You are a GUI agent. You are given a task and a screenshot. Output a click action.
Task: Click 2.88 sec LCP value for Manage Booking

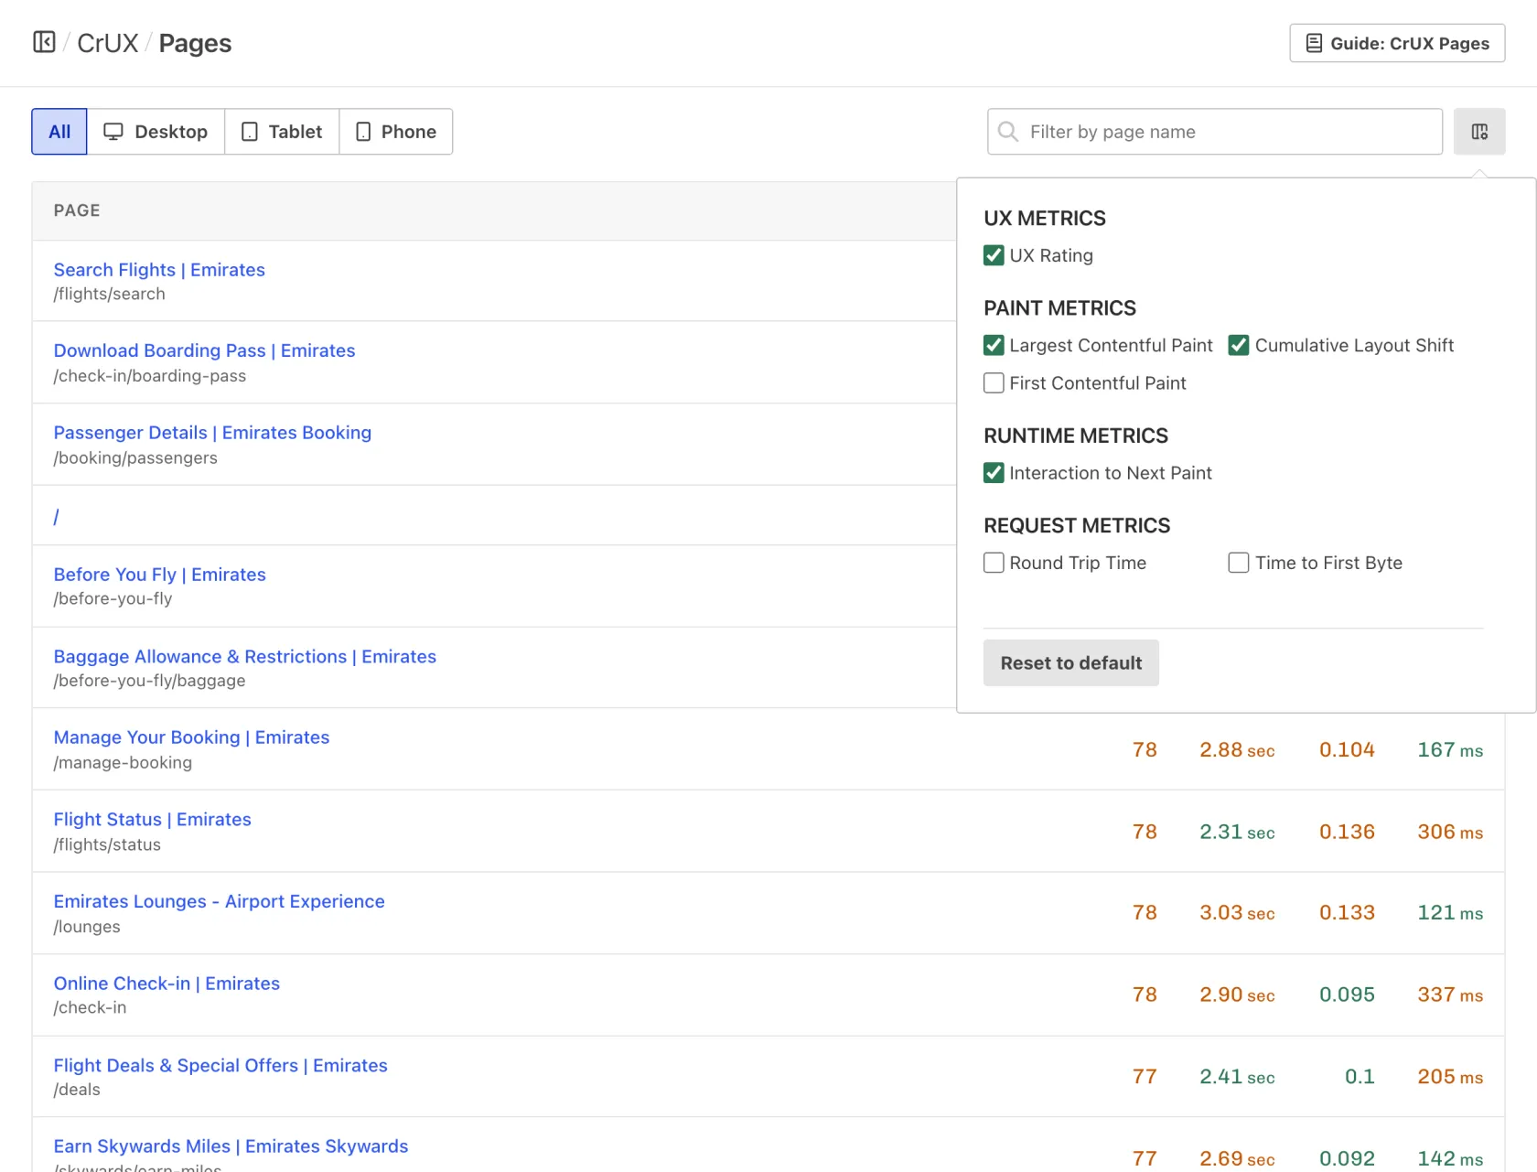1237,750
